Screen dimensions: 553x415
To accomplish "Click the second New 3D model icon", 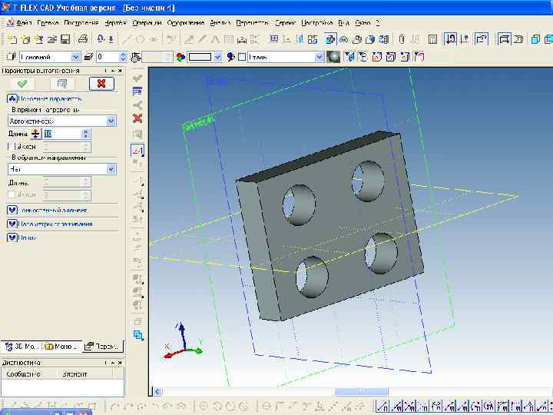I will (25, 39).
